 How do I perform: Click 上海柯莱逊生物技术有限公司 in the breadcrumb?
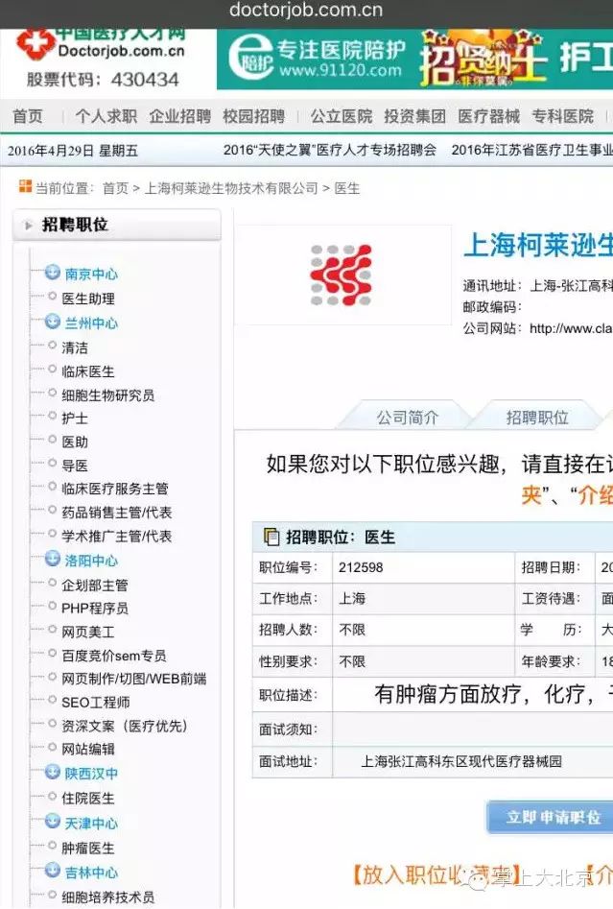click(x=231, y=188)
